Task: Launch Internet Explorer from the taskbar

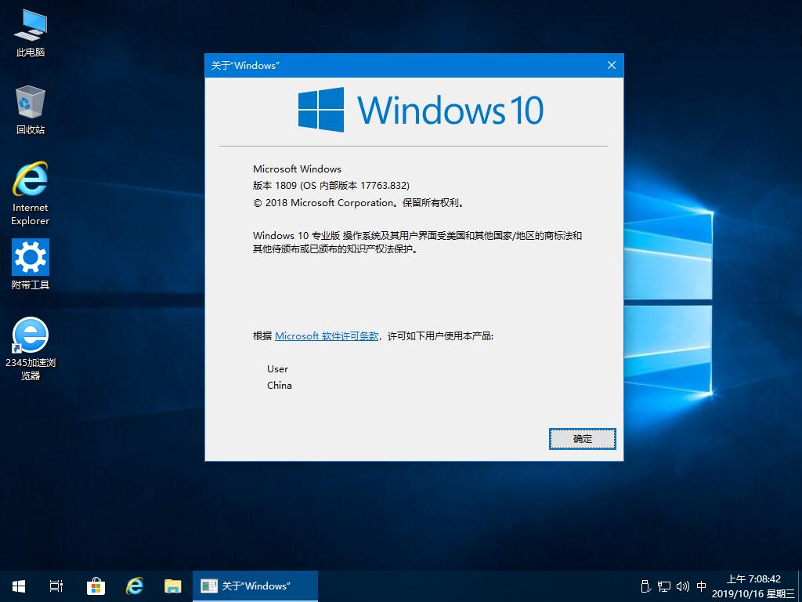Action: click(135, 586)
